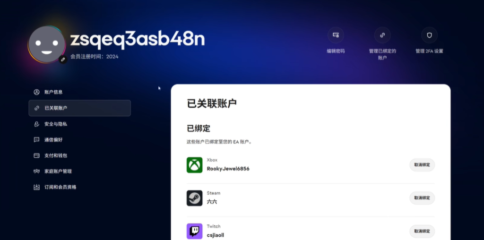Image resolution: width=484 pixels, height=240 pixels.
Task: Open the 账户信息 sidebar item
Action: tap(53, 92)
